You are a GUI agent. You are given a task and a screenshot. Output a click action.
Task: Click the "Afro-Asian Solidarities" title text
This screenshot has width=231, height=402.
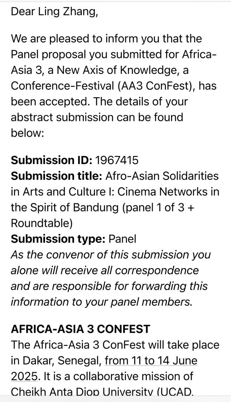[162, 176]
